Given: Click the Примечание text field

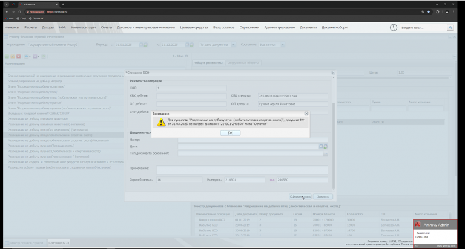Looking at the screenshot, I should 242,170.
